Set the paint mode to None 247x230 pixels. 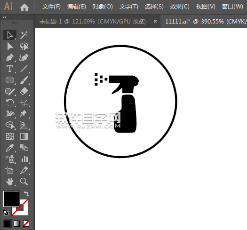26,224
